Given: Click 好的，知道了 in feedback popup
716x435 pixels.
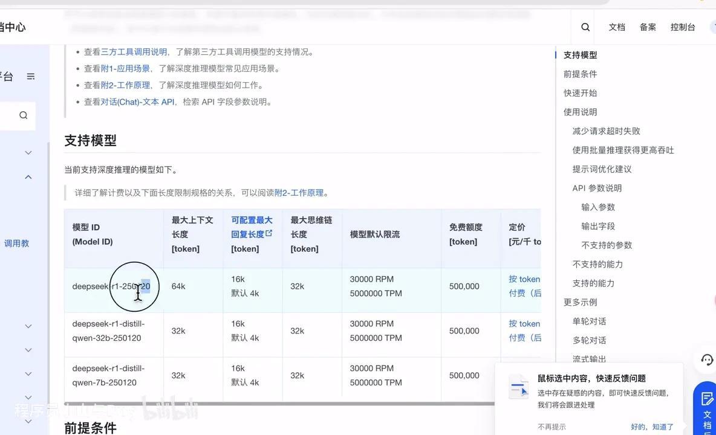Looking at the screenshot, I should (x=652, y=427).
